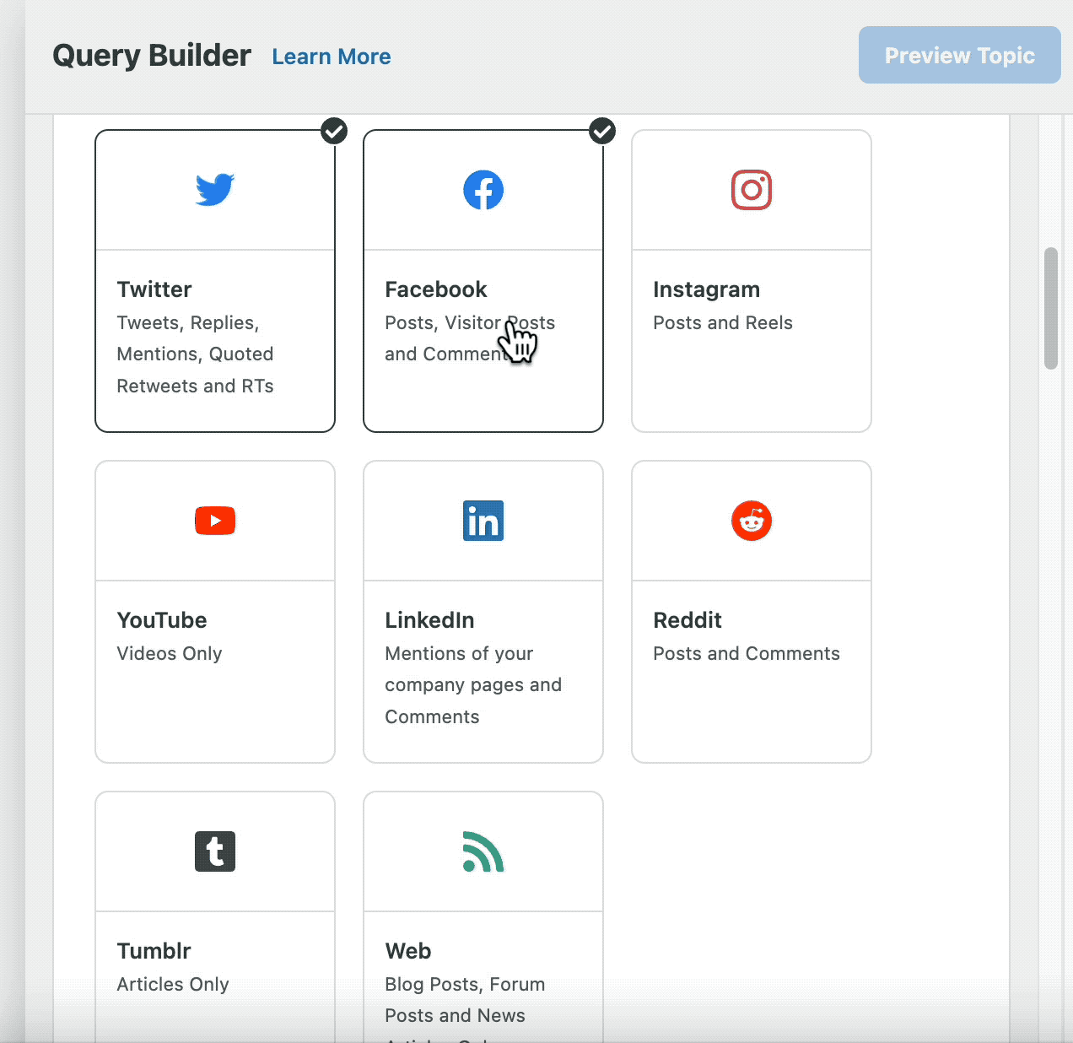Click 'Mentions of your' description text
This screenshot has height=1043, width=1073.
point(459,653)
